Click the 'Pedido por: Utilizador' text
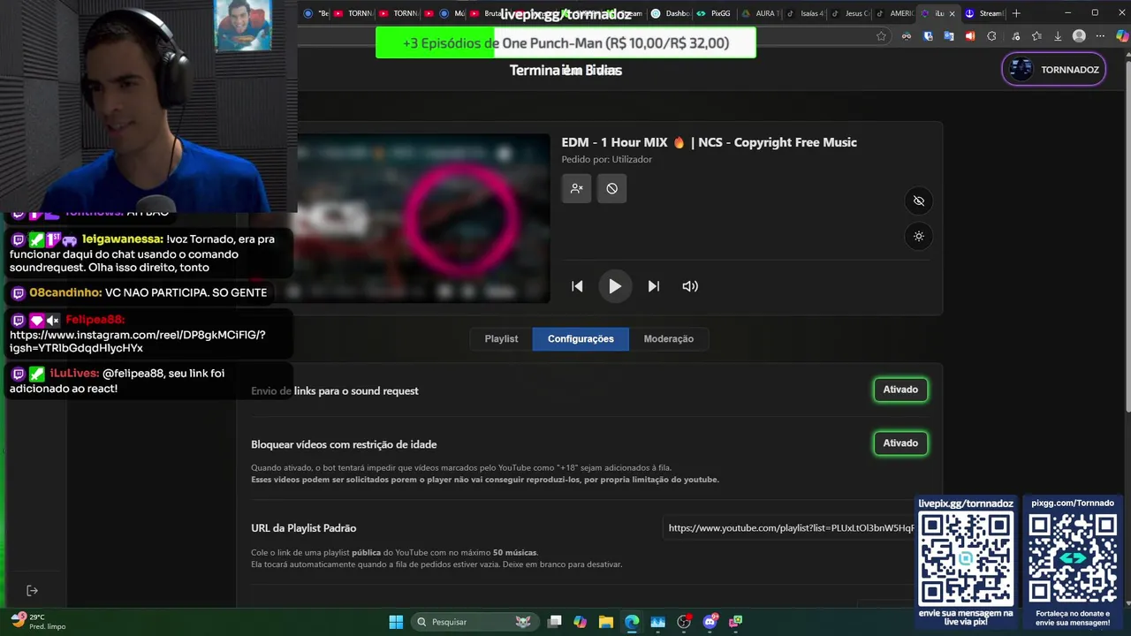Image resolution: width=1131 pixels, height=636 pixels. coord(607,160)
